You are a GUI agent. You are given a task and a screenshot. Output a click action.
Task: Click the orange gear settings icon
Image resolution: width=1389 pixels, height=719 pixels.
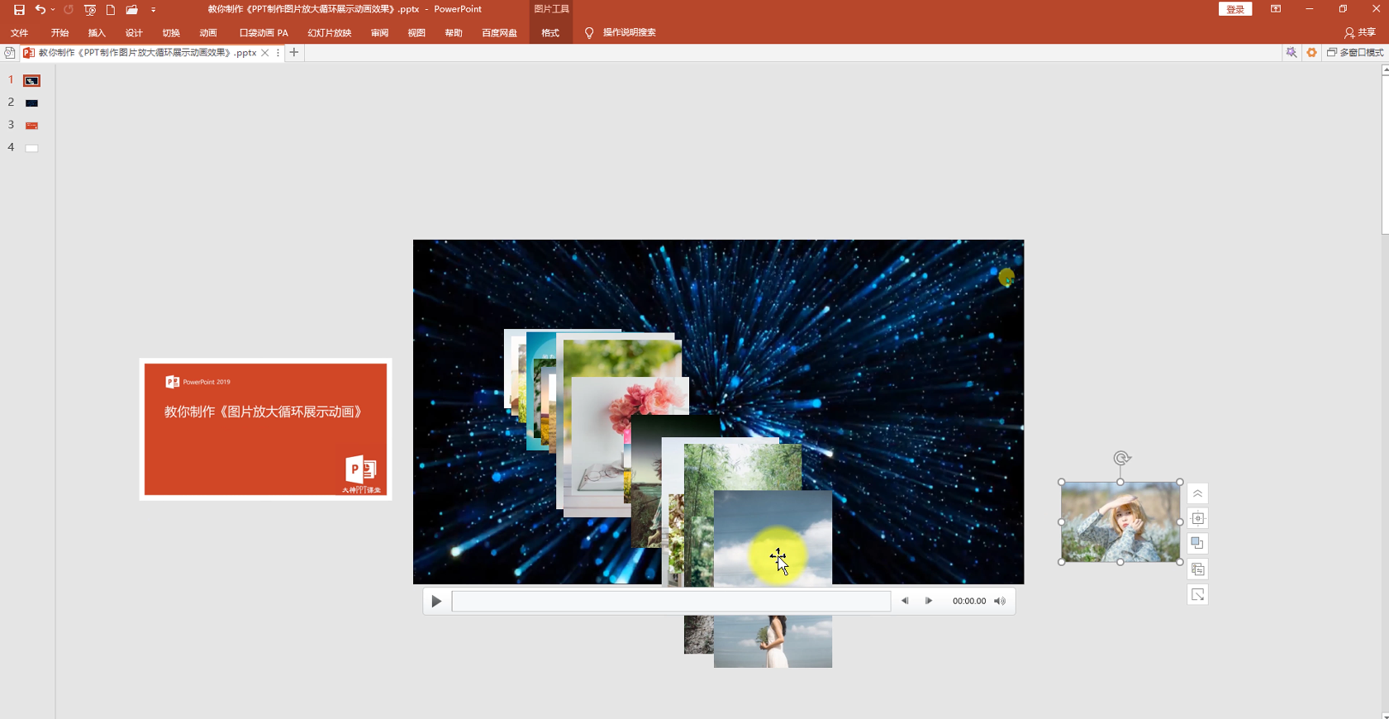click(1311, 52)
